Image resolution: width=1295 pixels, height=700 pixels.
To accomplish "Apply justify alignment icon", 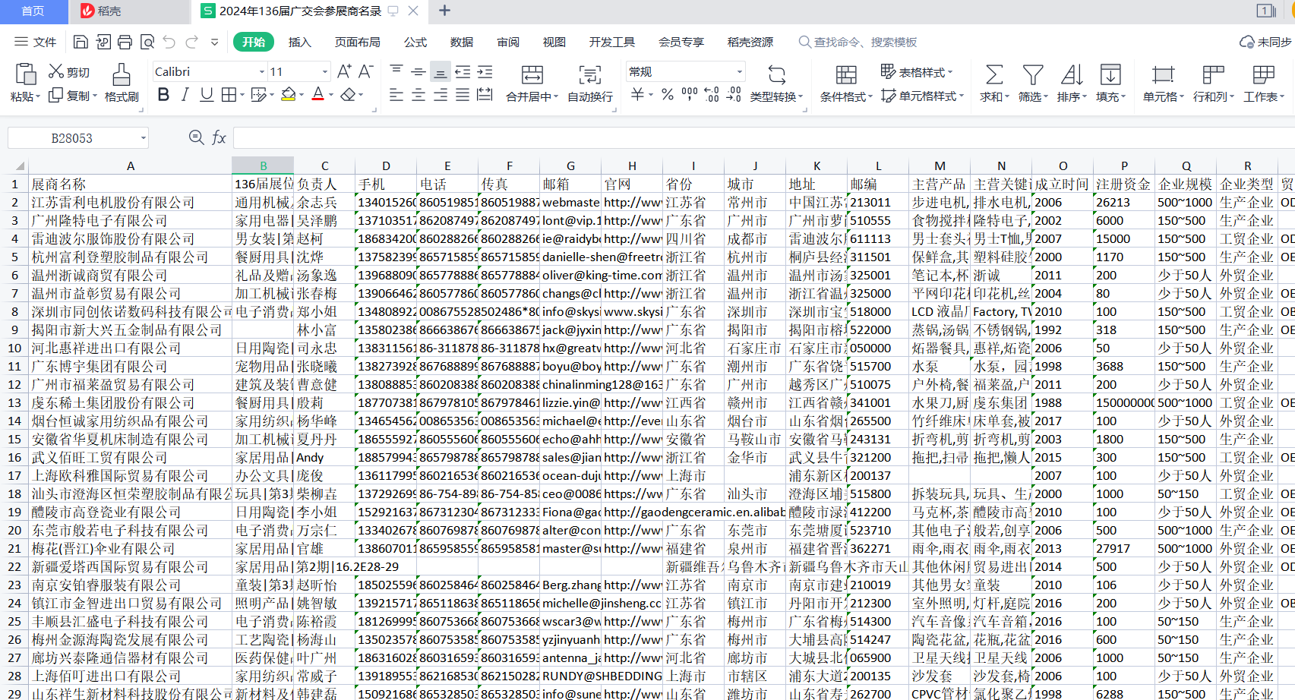I will click(x=463, y=95).
